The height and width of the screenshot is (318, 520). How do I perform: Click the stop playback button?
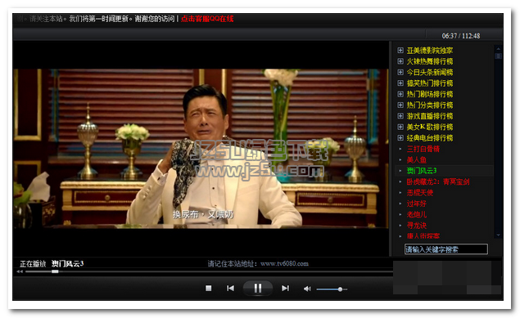(x=208, y=289)
